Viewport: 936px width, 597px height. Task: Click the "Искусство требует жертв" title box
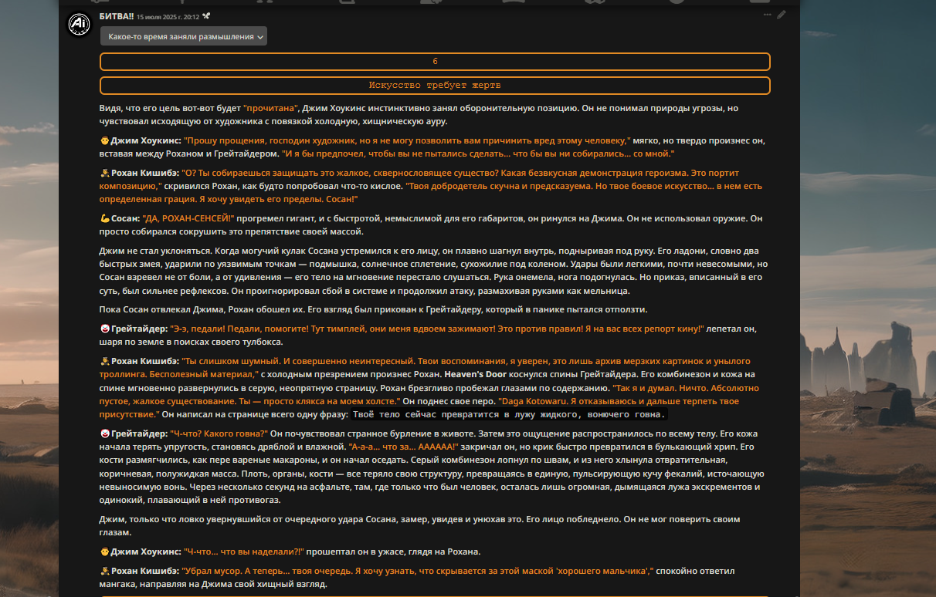click(x=435, y=86)
